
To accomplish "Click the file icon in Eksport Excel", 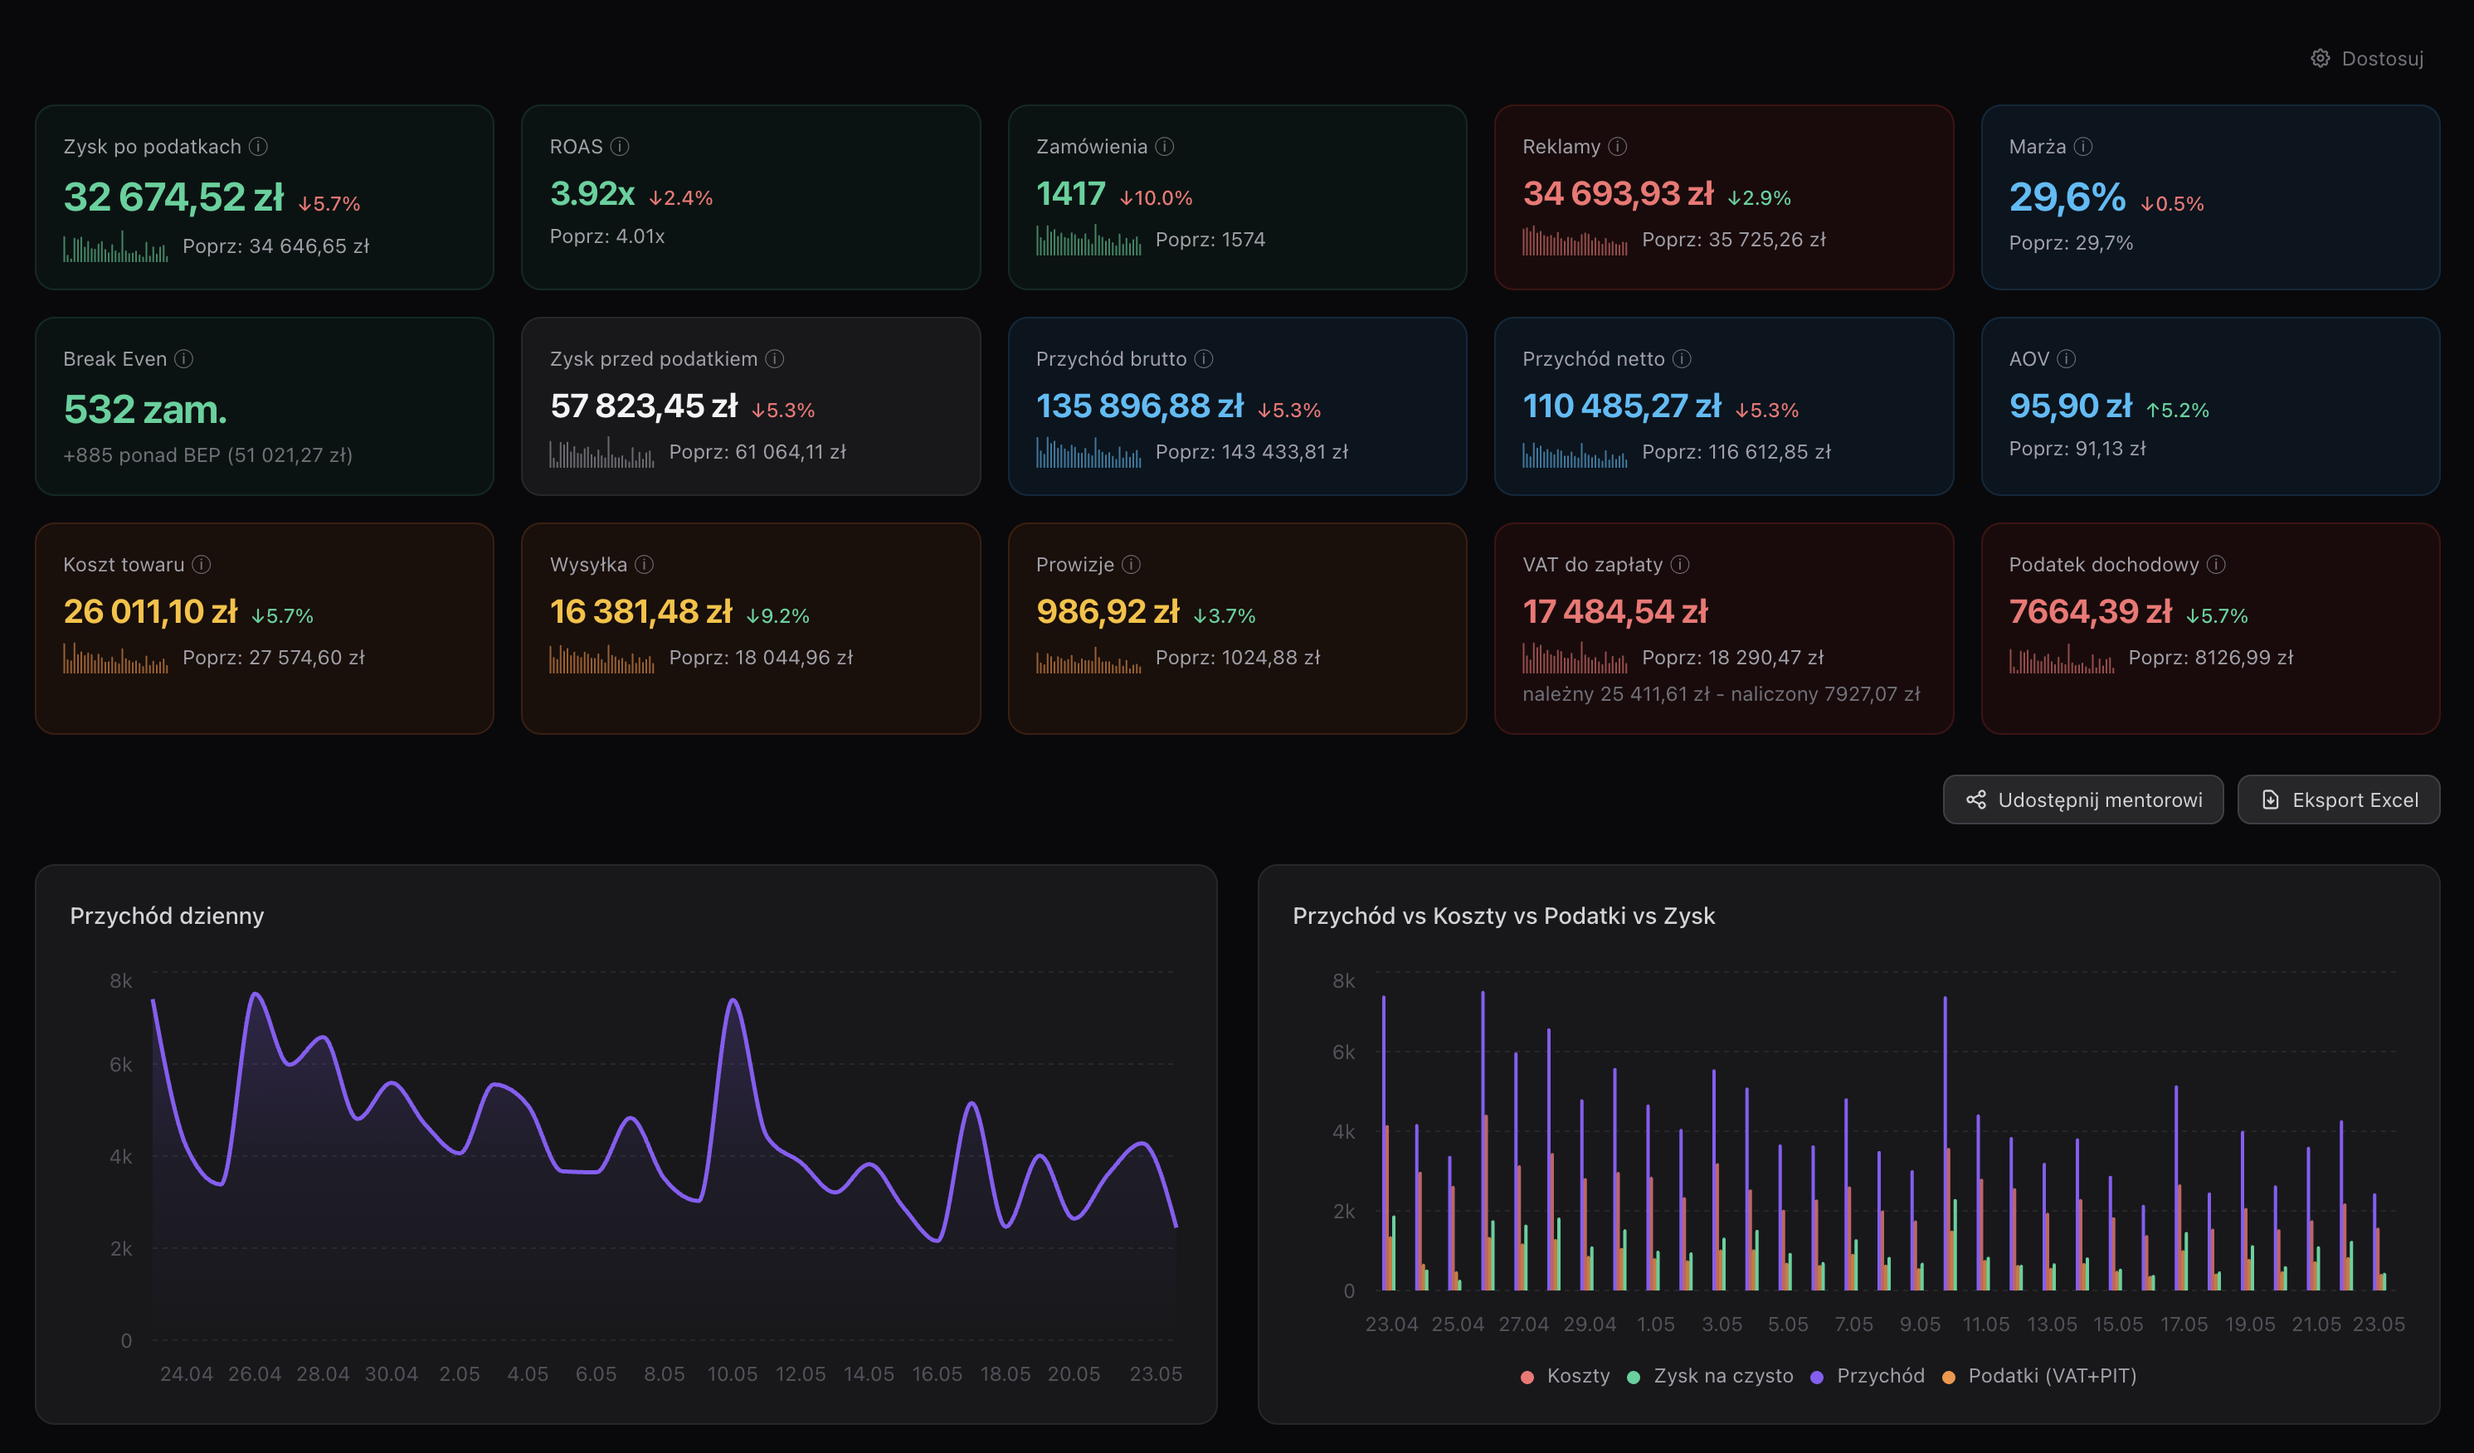I will 2271,799.
